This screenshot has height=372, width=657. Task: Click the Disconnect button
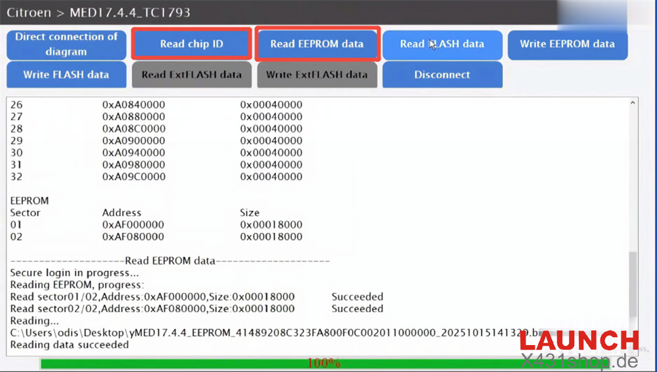click(442, 75)
